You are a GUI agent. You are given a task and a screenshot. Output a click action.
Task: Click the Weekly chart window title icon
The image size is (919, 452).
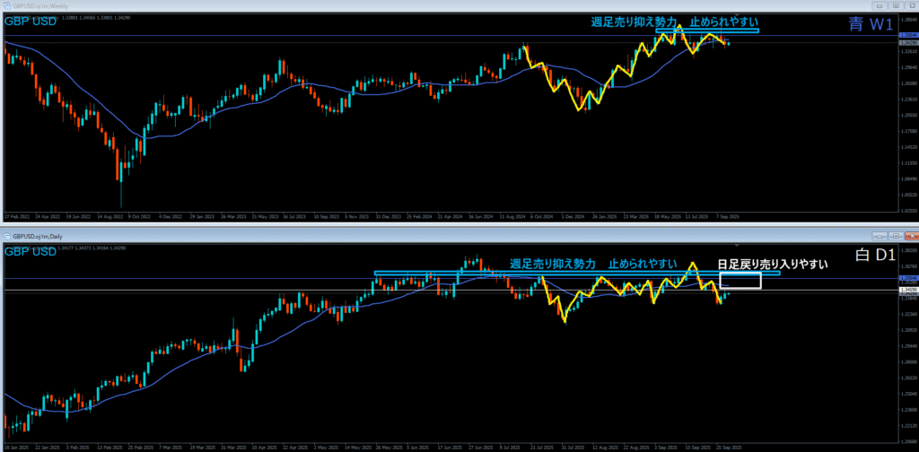click(6, 5)
